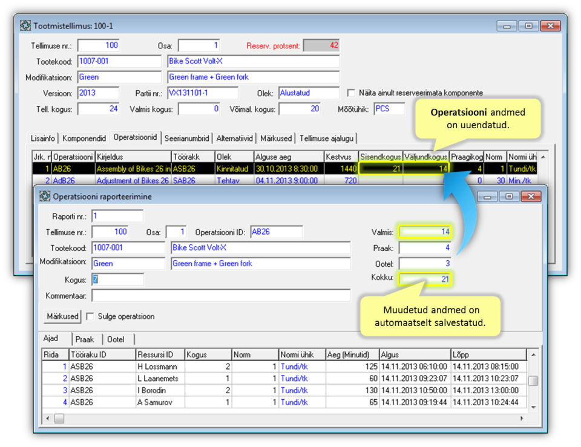Click the Tootmistellimus window title icon
581x447 pixels.
25,26
